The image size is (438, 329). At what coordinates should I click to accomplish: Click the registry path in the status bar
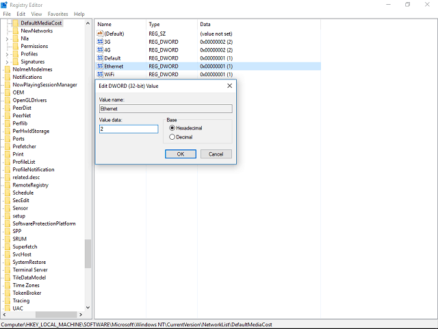[x=136, y=325]
